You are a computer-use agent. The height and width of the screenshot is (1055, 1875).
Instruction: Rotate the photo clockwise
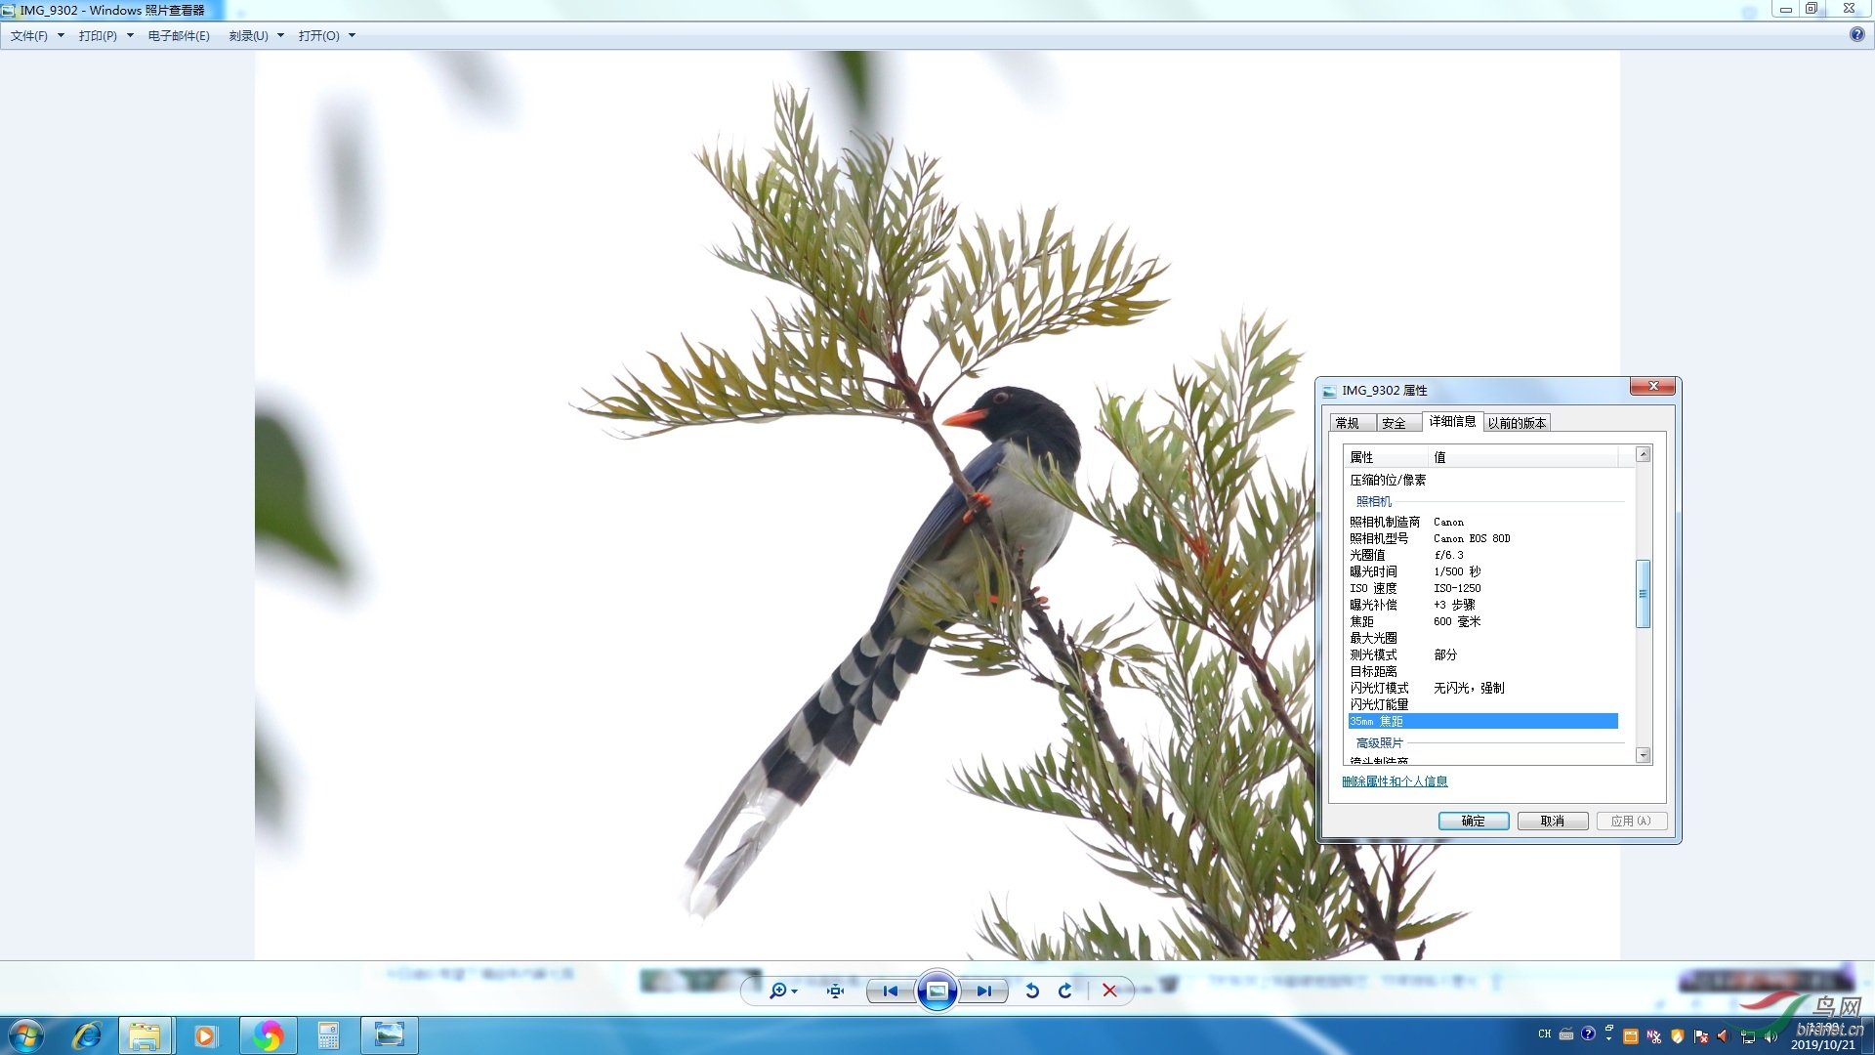click(x=1065, y=991)
